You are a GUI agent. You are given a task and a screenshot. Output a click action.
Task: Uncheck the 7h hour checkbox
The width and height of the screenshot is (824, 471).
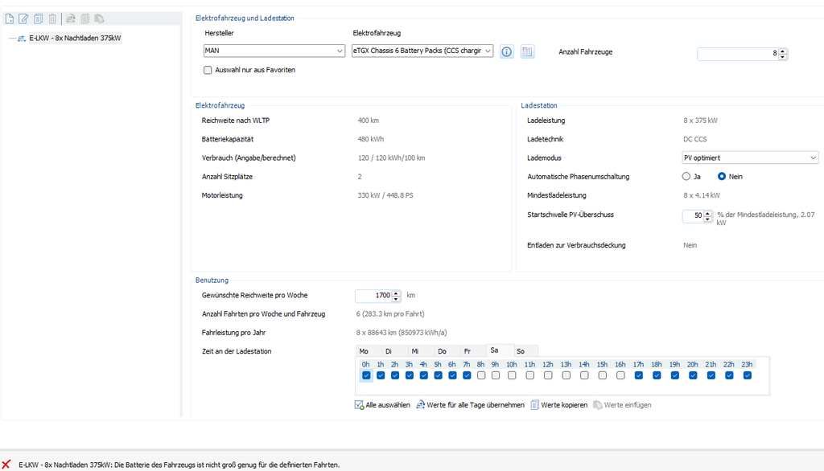(467, 375)
